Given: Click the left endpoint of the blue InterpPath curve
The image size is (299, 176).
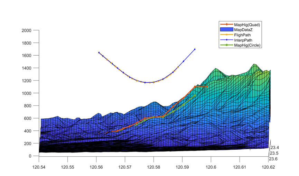Looking at the screenshot, I should [x=99, y=53].
